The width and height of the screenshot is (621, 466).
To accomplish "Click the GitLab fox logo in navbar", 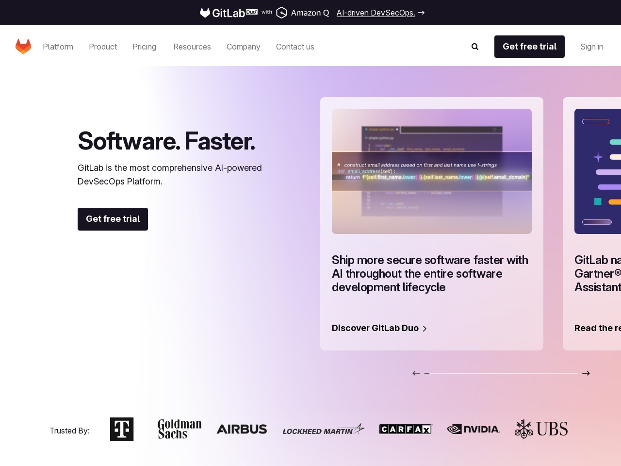I will click(23, 47).
